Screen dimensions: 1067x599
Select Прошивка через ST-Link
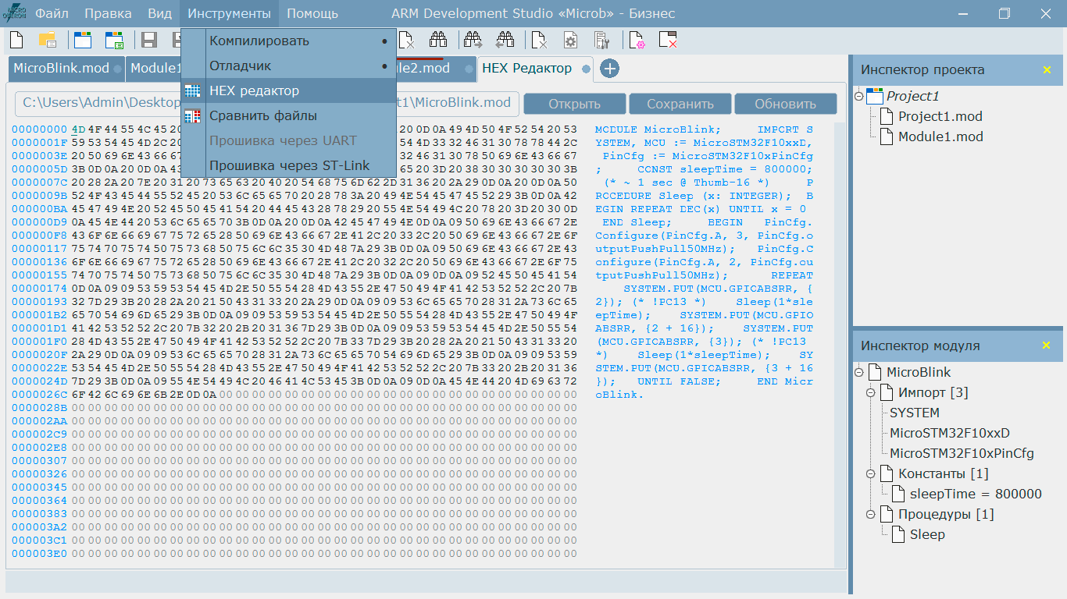coord(289,165)
